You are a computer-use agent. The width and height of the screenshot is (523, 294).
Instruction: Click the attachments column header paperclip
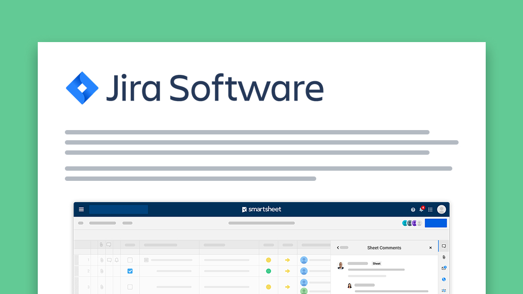pyautogui.click(x=101, y=245)
